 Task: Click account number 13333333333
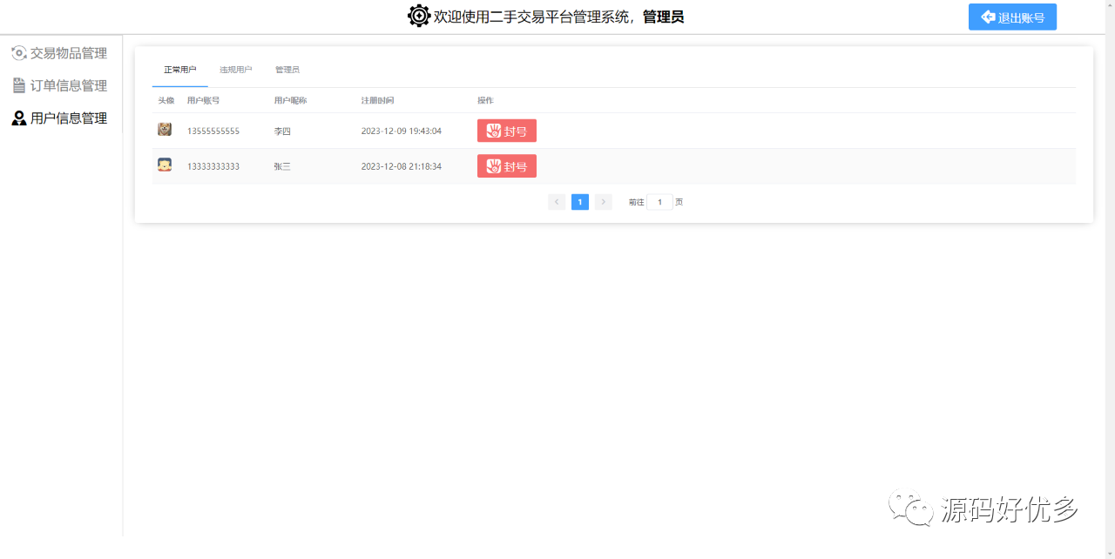point(213,166)
